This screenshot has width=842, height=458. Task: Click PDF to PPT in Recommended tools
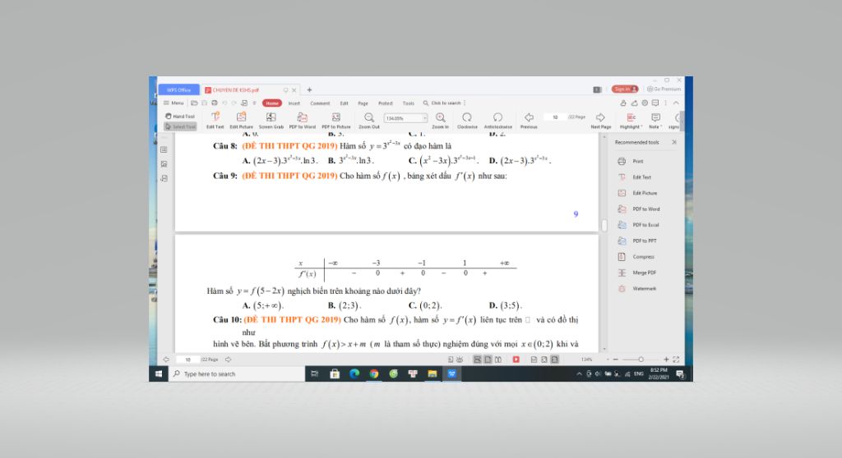[637, 240]
